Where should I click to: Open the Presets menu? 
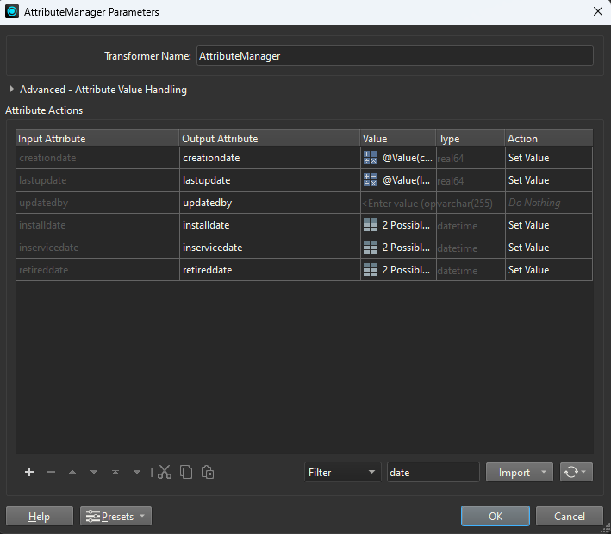(115, 516)
